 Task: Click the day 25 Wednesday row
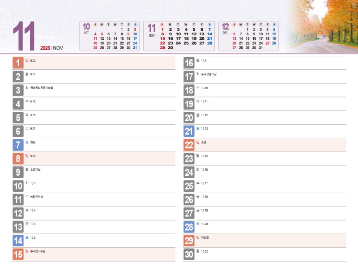[x=268, y=186]
